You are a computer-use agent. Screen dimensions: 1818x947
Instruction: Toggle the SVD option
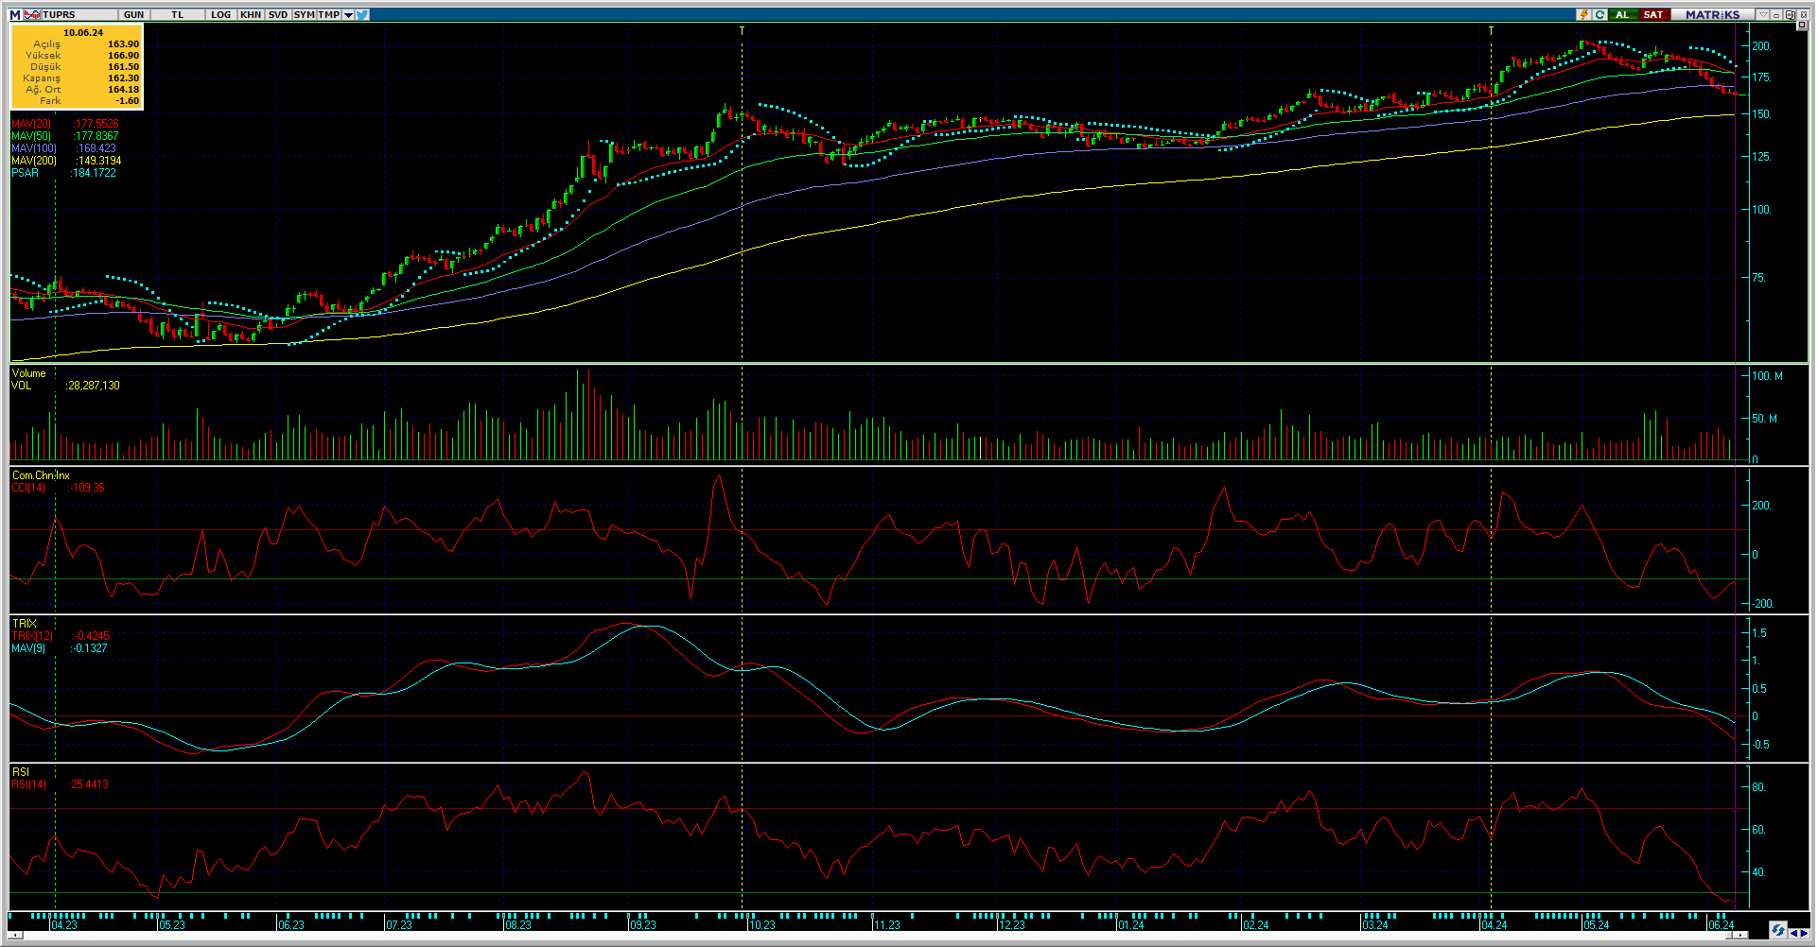pyautogui.click(x=278, y=14)
